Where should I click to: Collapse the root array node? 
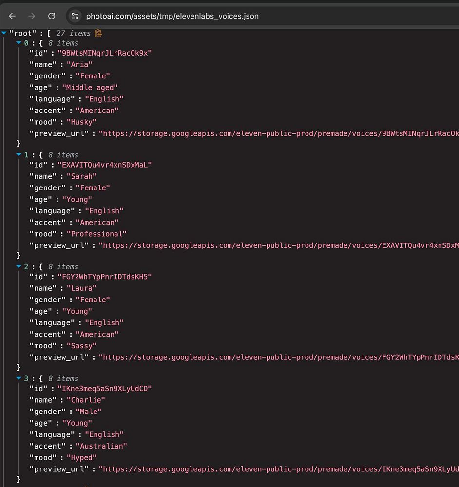tap(4, 33)
